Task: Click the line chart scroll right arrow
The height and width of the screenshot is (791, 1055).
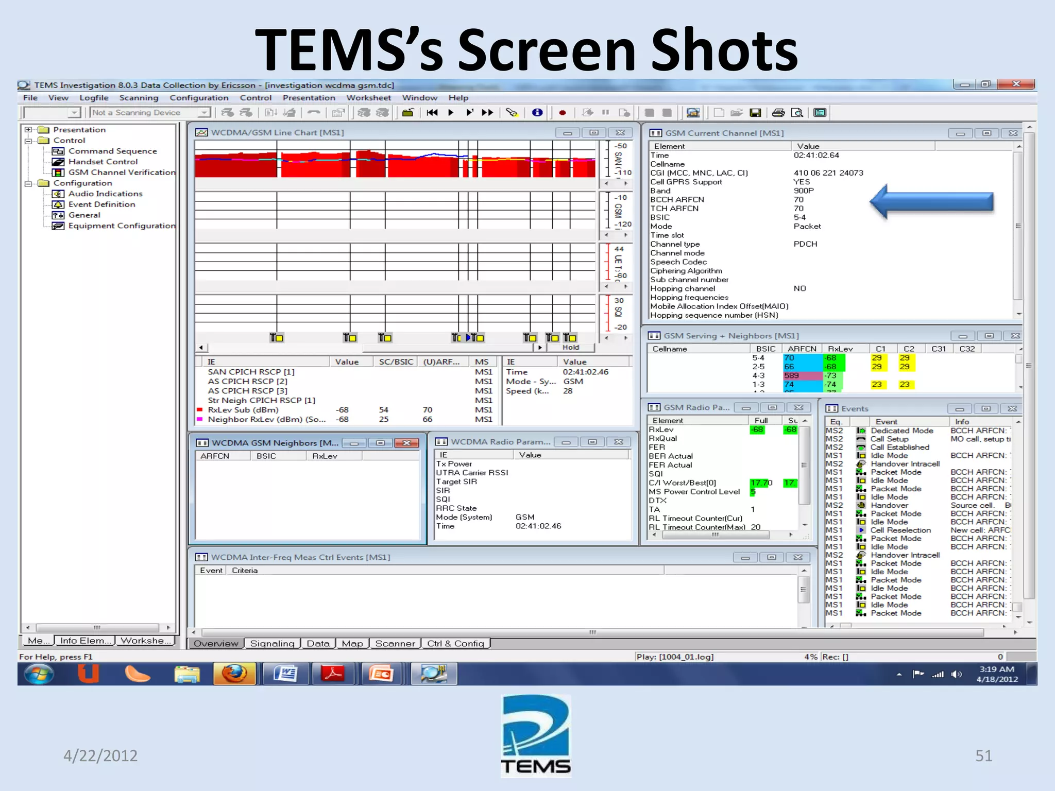Action: [x=540, y=348]
